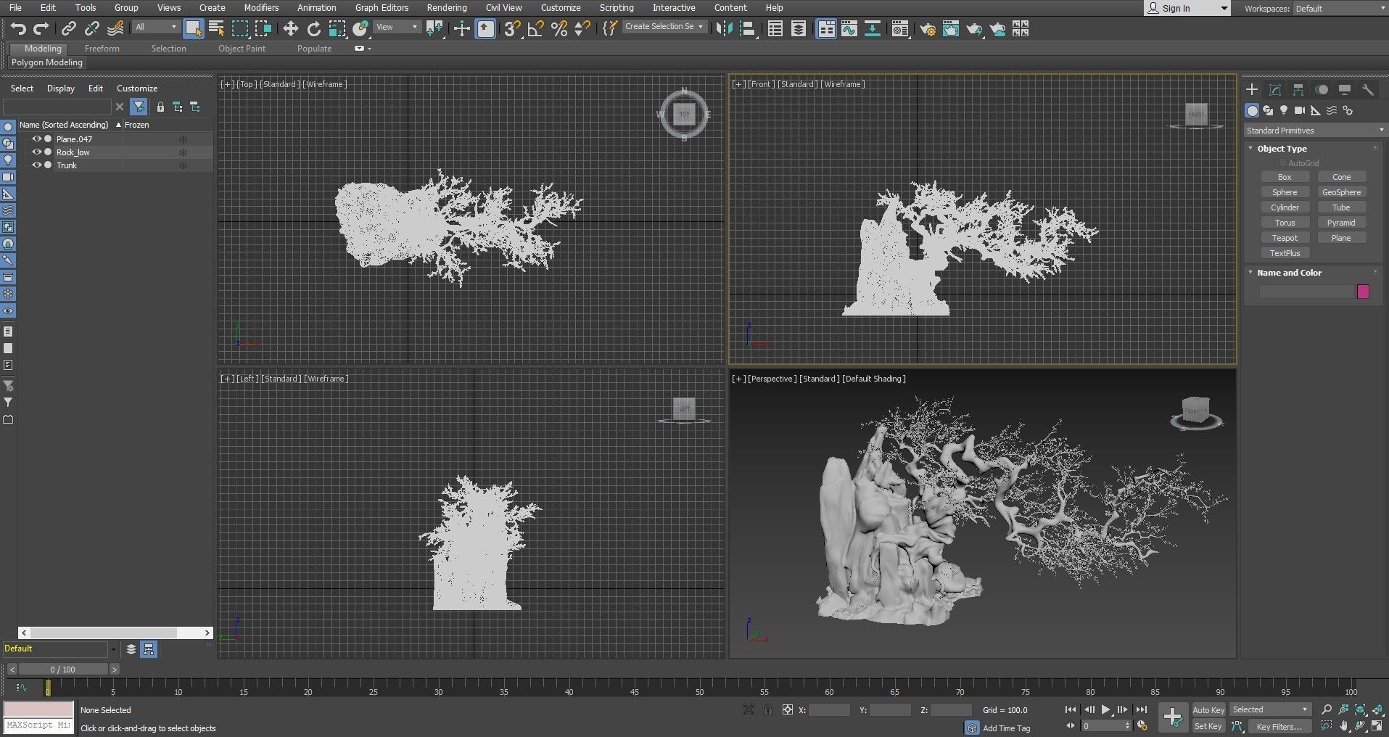
Task: Select the Shapes category in Create panel
Action: (x=1268, y=110)
